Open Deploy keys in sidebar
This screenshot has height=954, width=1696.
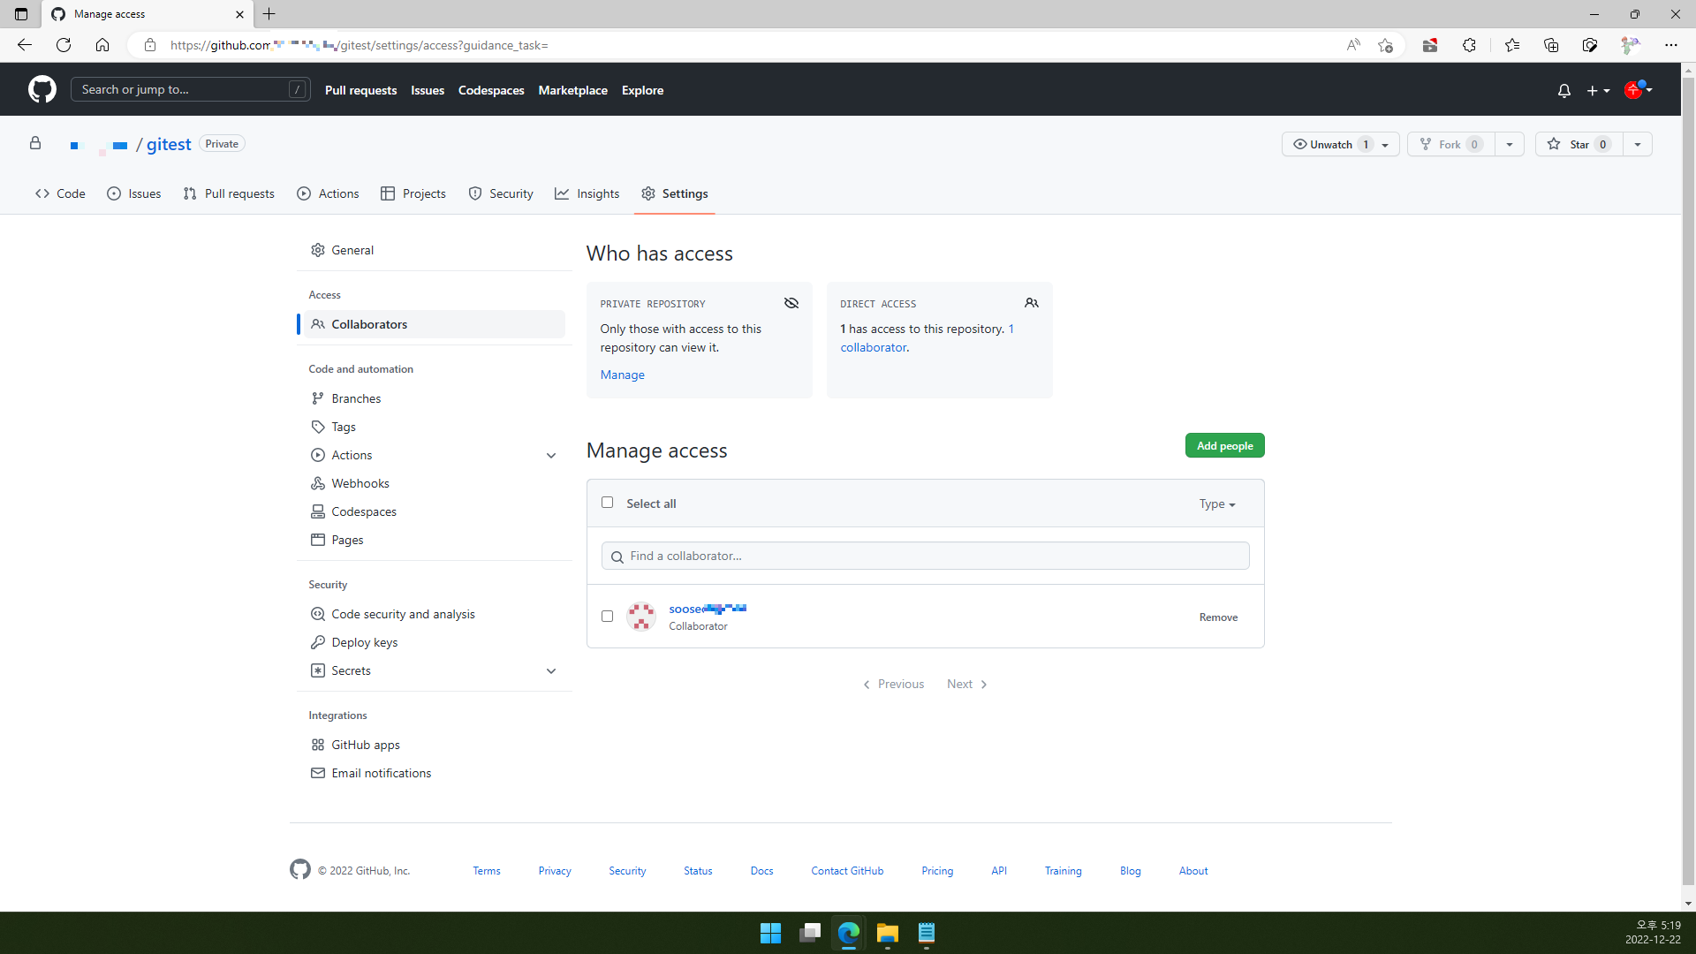[x=435, y=642]
